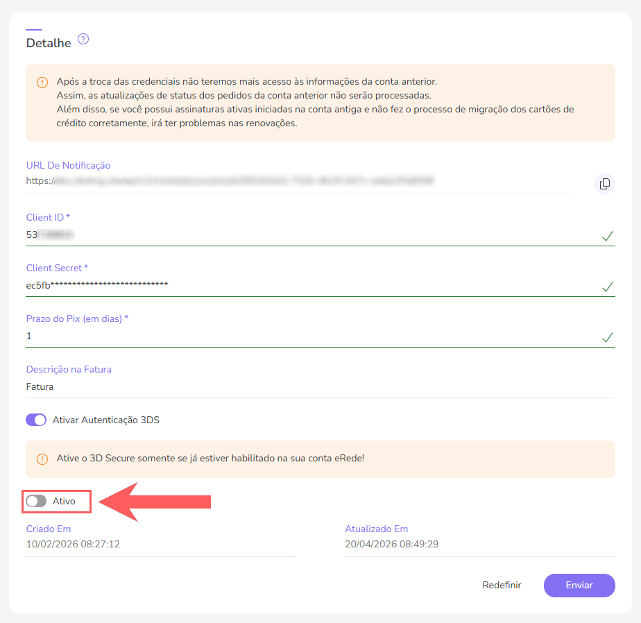The image size is (641, 623).
Task: Open the help icon beside Detalhe
Action: click(x=83, y=40)
